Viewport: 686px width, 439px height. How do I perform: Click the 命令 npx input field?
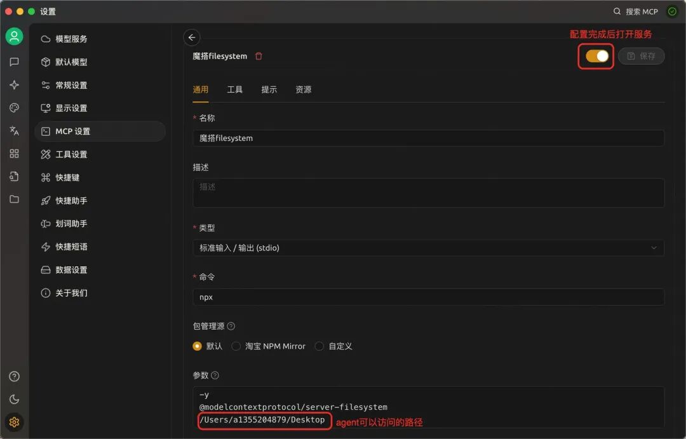(x=428, y=297)
